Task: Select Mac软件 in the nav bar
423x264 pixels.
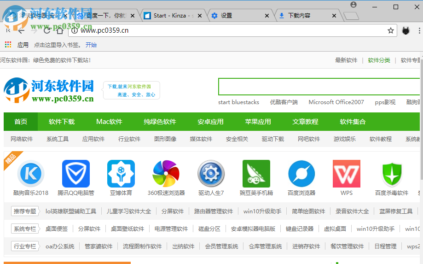Action: (109, 122)
